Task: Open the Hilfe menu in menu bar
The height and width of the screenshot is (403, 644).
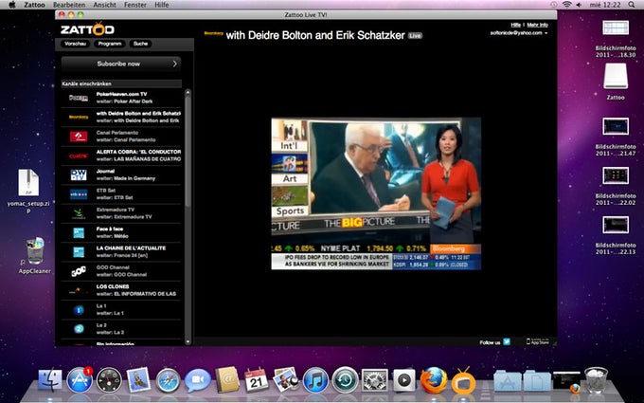Action: 161,5
